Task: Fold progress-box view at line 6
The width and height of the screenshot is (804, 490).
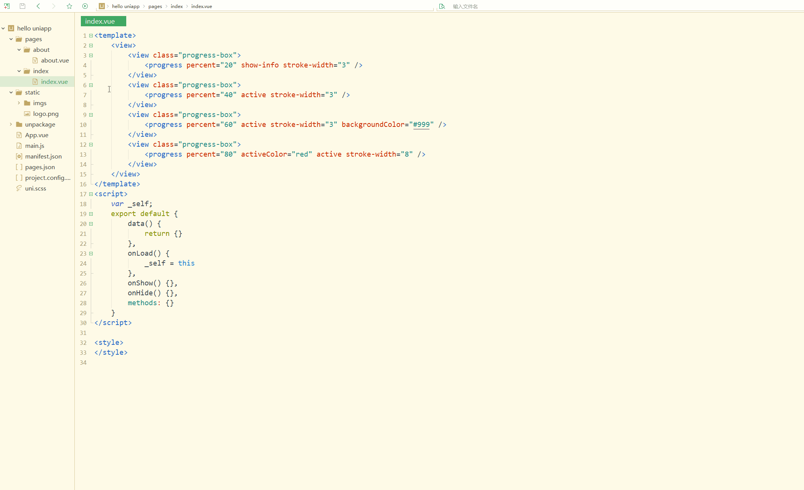Action: pyautogui.click(x=91, y=85)
